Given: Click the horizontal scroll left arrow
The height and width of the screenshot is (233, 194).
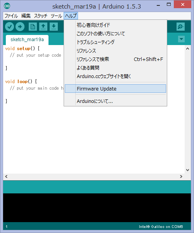Looking at the screenshot, I should click(6, 177).
